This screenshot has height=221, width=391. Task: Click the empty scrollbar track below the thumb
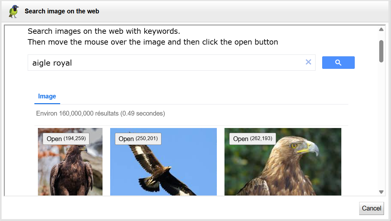381,127
